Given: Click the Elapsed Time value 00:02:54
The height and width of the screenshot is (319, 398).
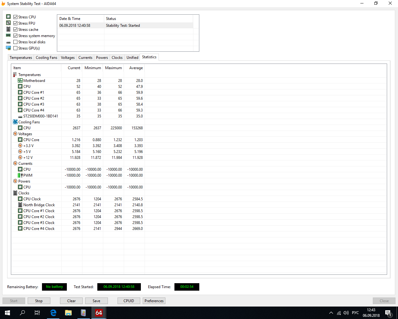Looking at the screenshot, I should tap(187, 287).
